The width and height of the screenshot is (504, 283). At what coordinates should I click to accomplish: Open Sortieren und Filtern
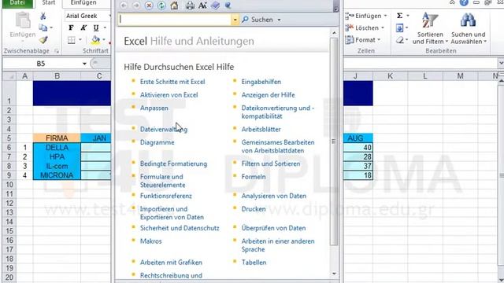pos(430,29)
